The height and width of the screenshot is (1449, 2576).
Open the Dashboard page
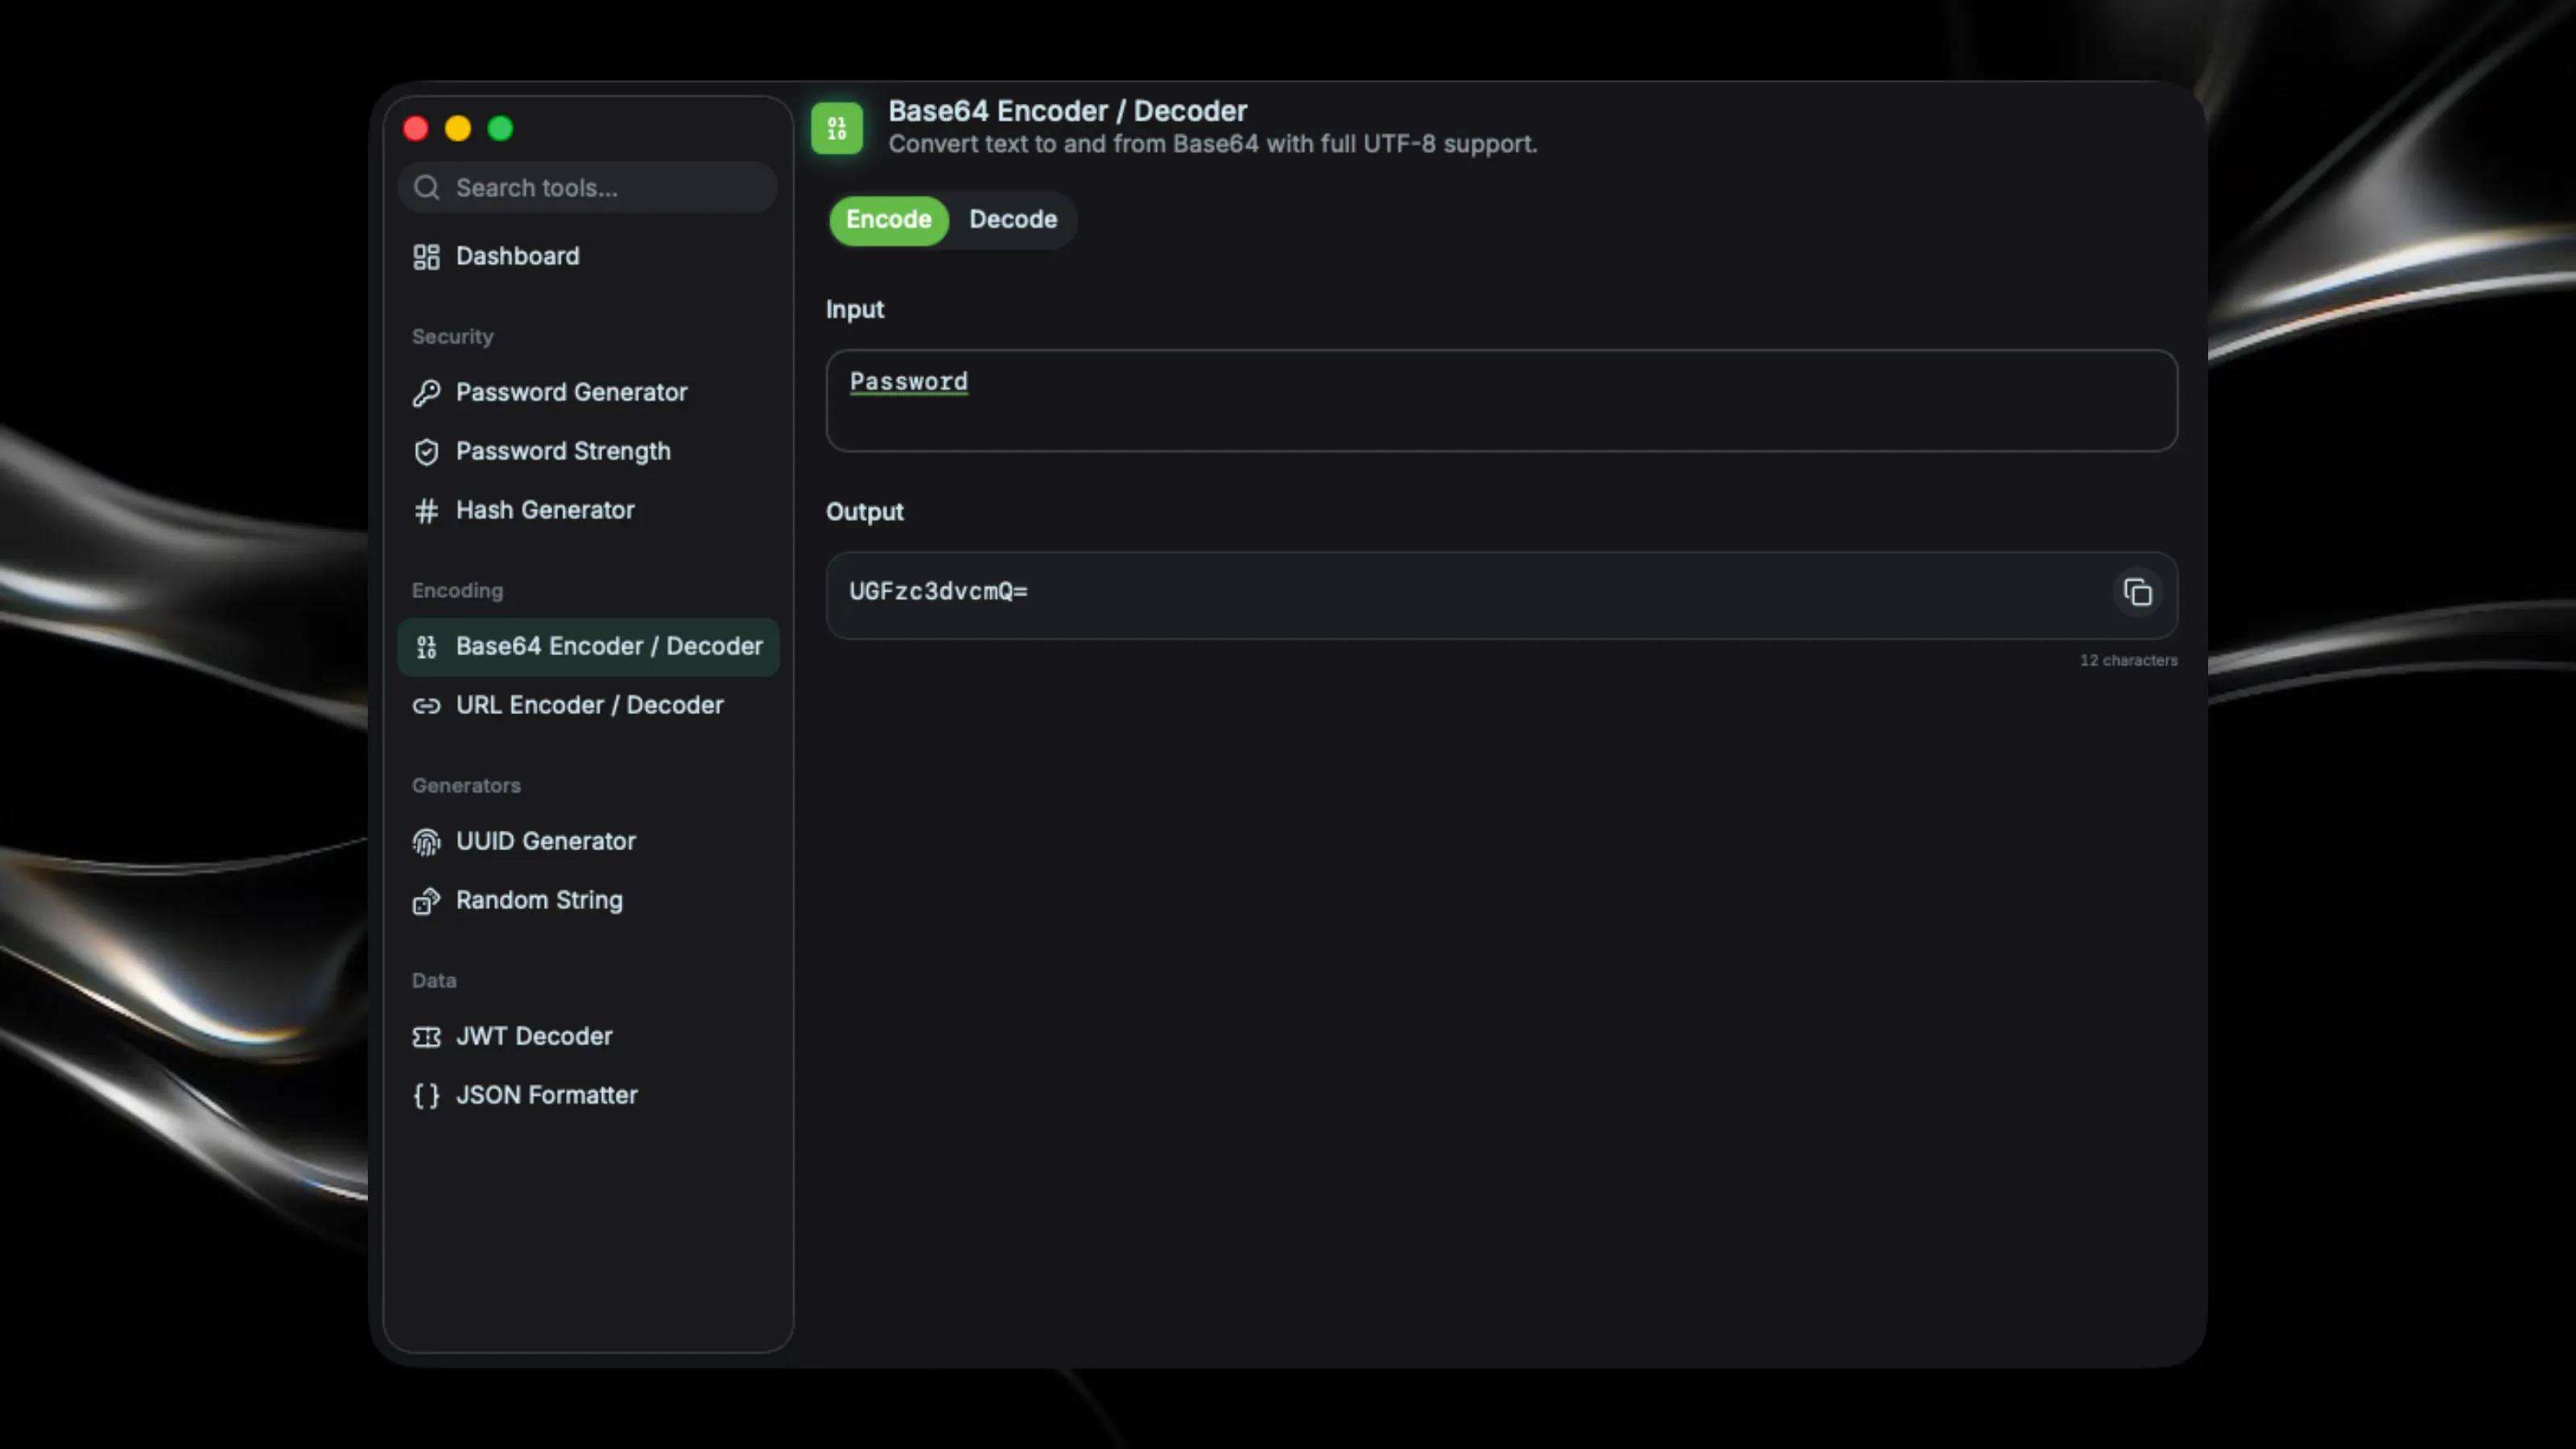(x=588, y=257)
